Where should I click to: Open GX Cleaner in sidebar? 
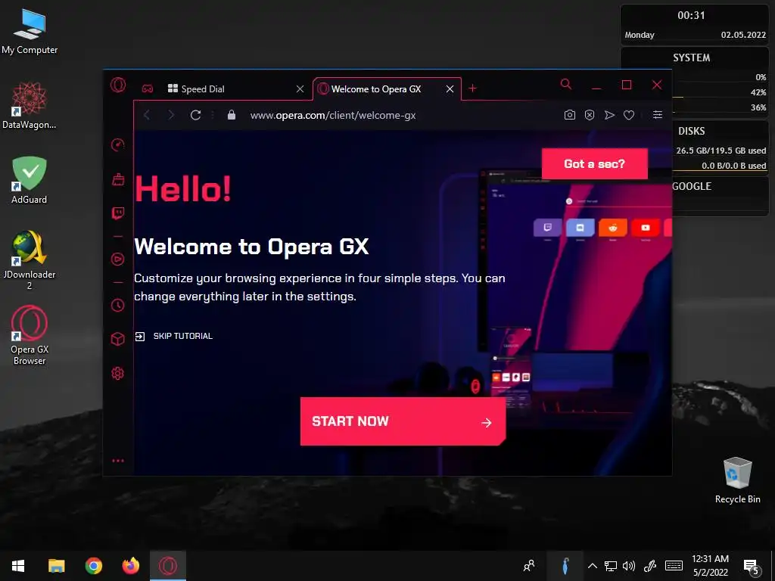(117, 179)
